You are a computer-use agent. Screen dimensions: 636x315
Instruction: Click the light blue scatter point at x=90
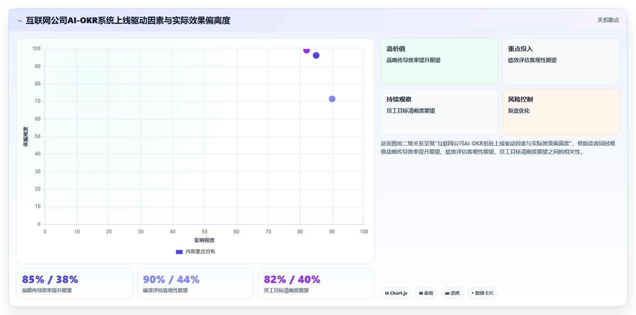click(x=332, y=99)
